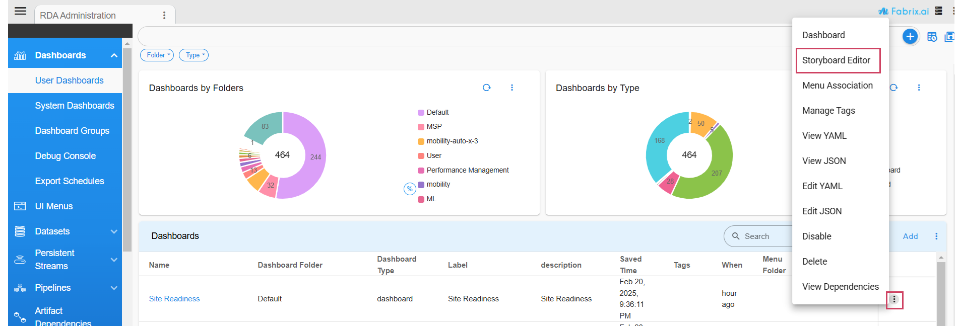Refresh the Dashboards by Folders chart
Screen dimensions: 960x326
click(x=486, y=88)
